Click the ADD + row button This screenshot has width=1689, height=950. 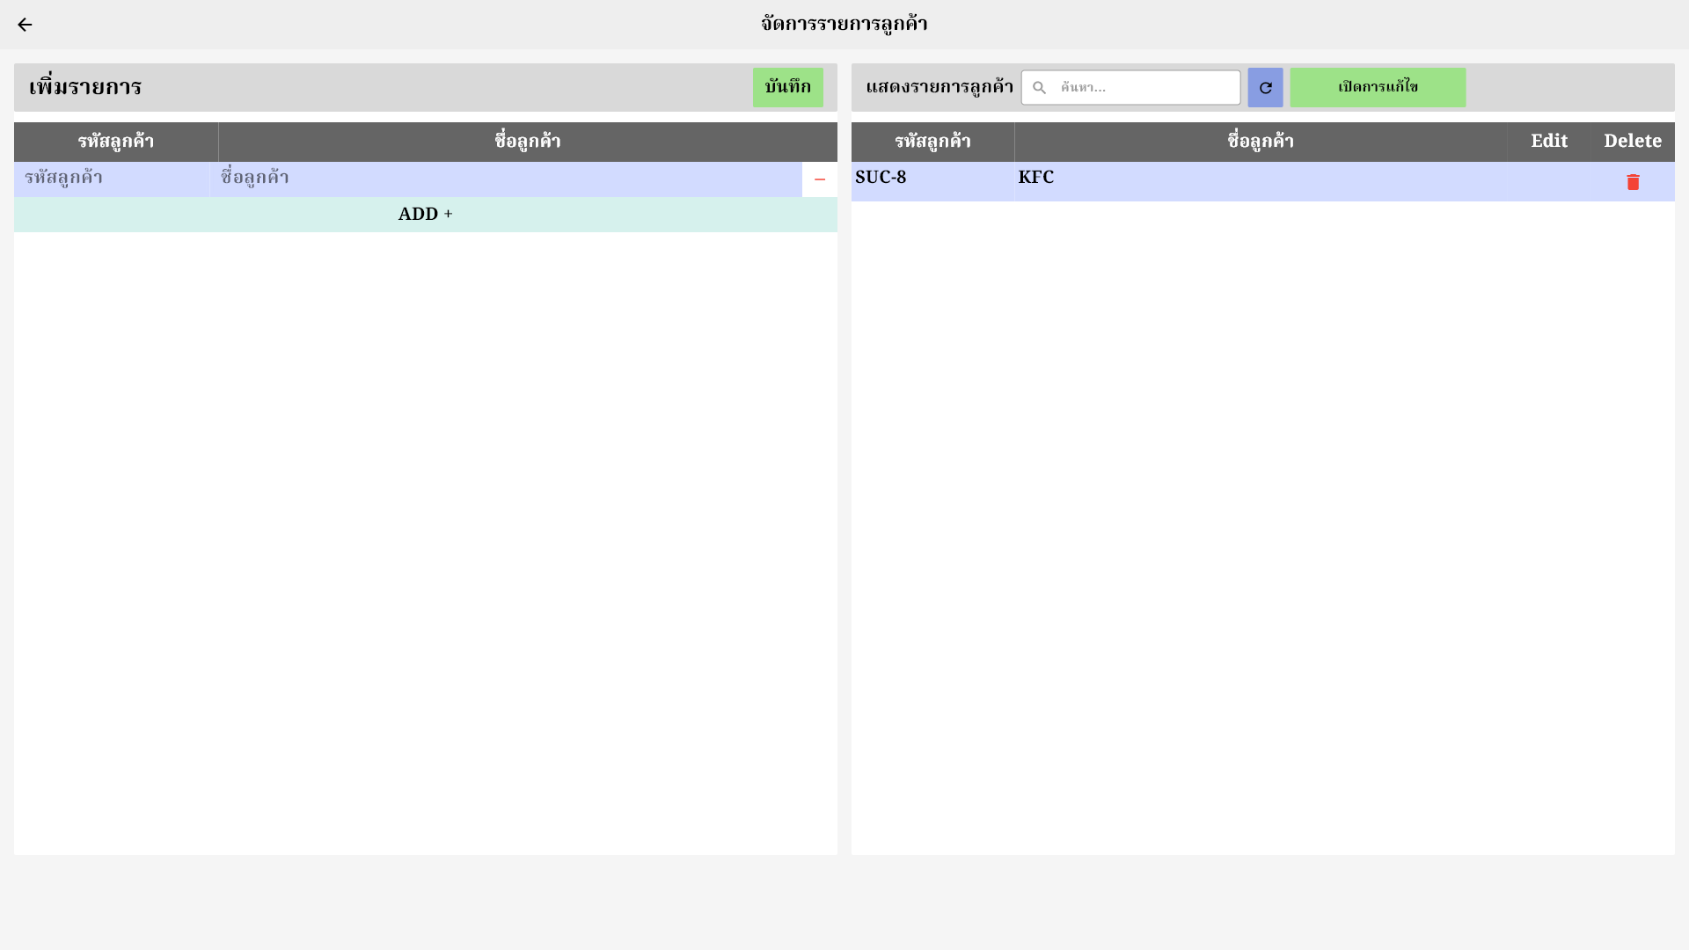[425, 215]
